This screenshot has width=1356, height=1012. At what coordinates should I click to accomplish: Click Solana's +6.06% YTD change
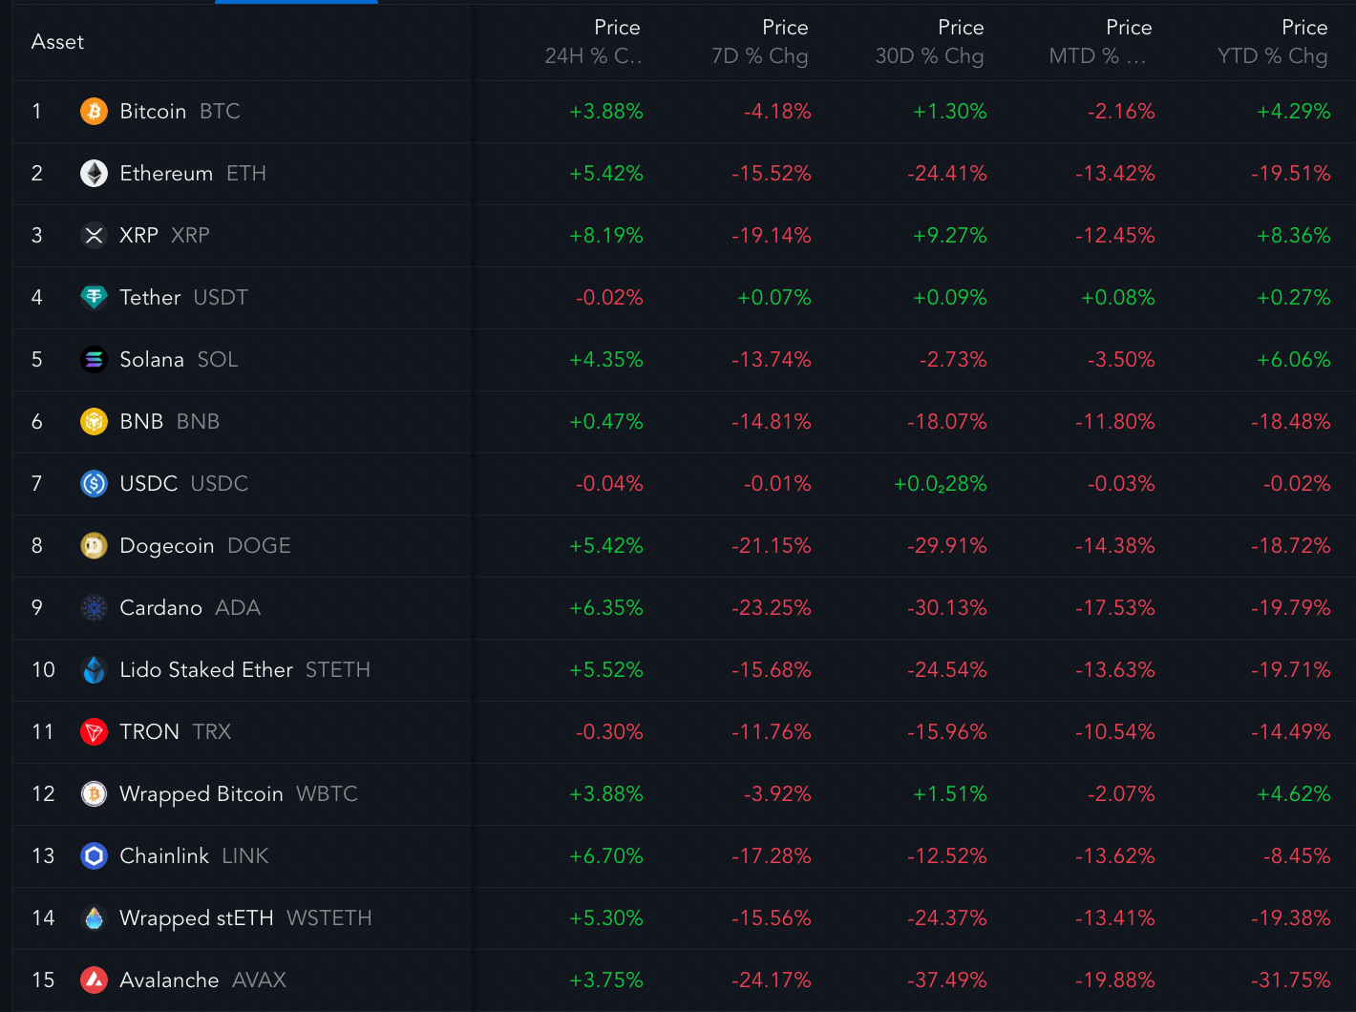click(x=1294, y=360)
